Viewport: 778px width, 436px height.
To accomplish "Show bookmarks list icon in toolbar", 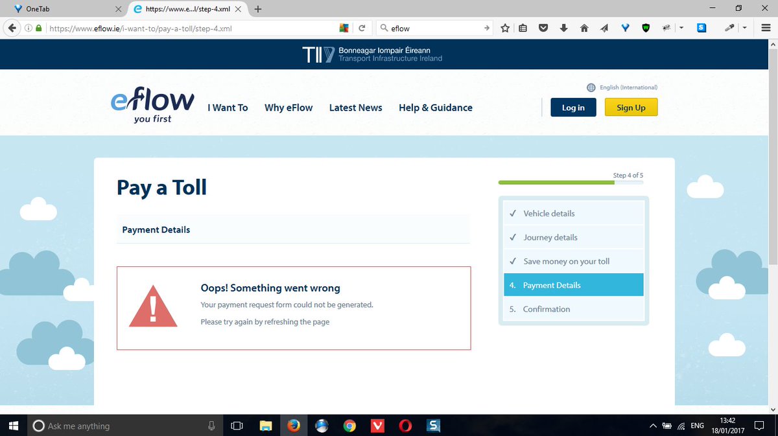I will [x=523, y=29].
